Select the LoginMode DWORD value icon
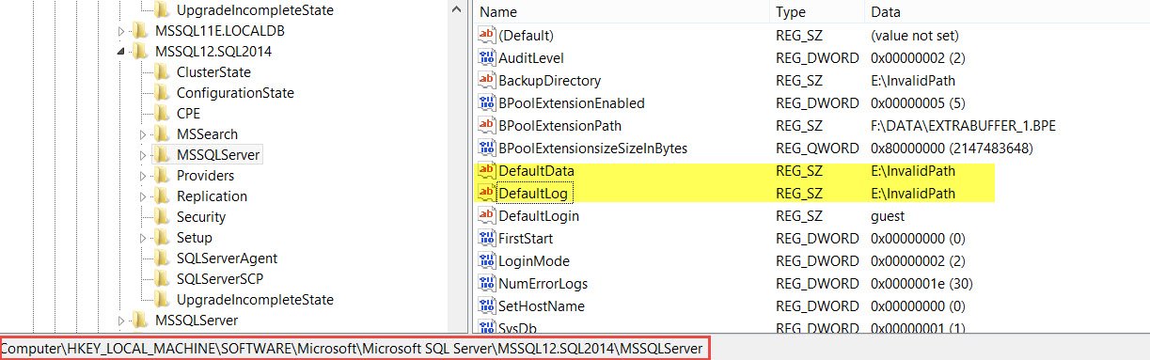 [486, 261]
